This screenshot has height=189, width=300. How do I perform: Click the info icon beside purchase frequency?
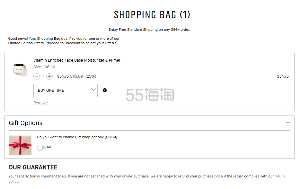coord(105,90)
